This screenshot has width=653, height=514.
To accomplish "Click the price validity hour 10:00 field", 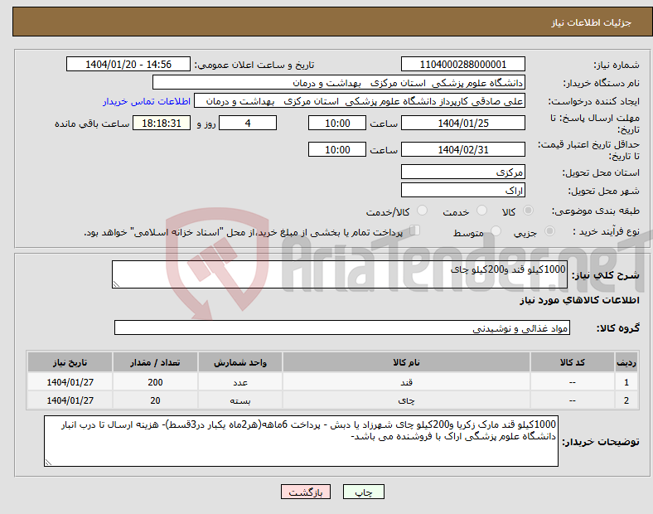I will point(337,149).
